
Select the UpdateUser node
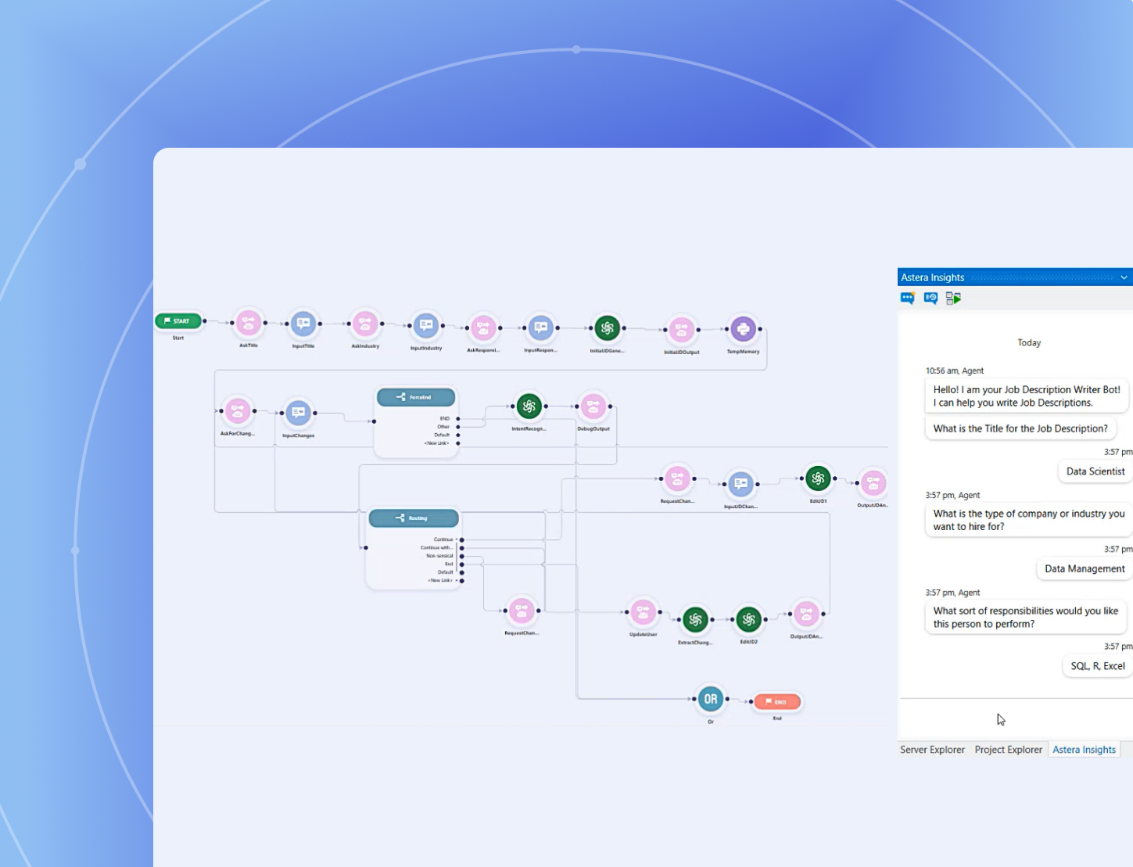tap(643, 613)
